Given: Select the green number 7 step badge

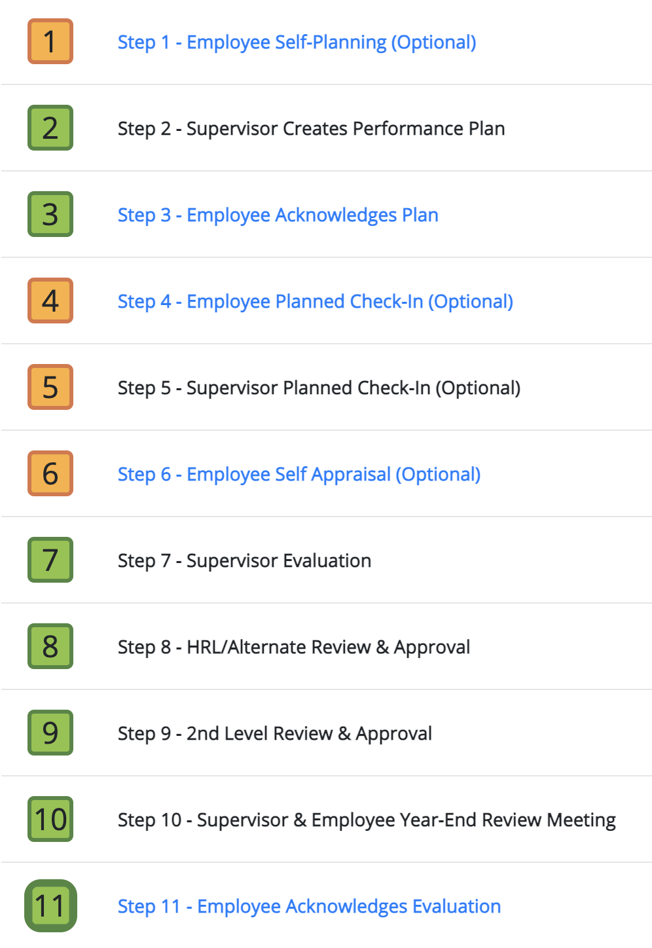Looking at the screenshot, I should (x=50, y=560).
